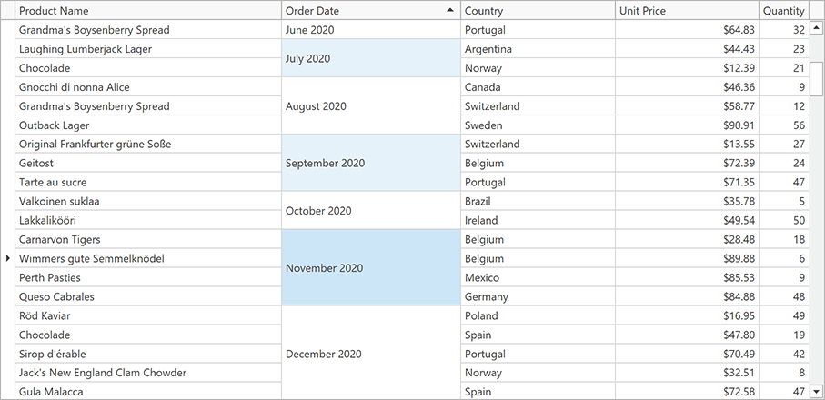Select the merged November 2020 cell
This screenshot has width=825, height=400.
[x=370, y=268]
